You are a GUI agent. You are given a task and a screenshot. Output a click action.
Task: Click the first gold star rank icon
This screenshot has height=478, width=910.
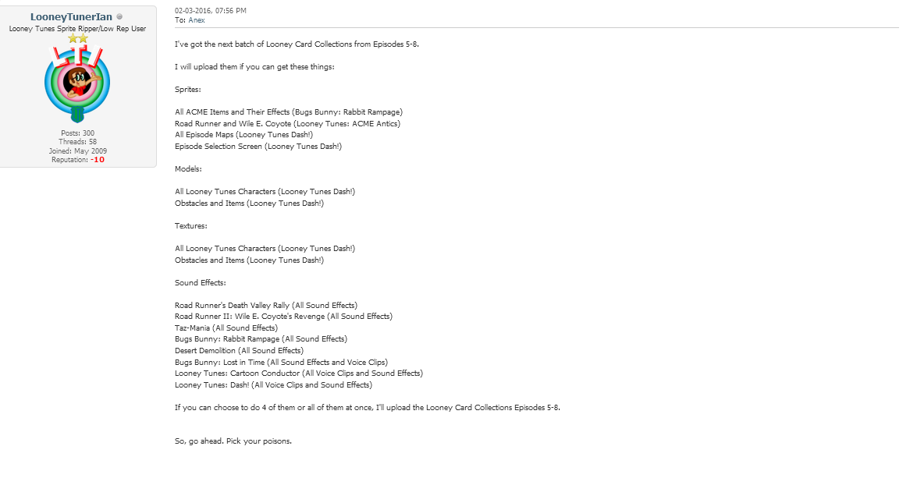73,38
